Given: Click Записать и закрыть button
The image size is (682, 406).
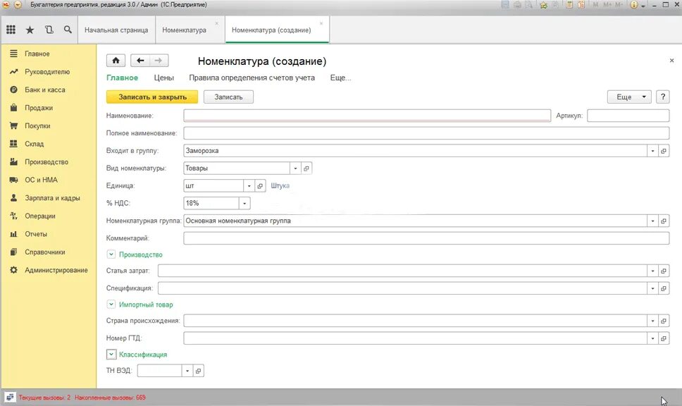Looking at the screenshot, I should (x=152, y=97).
